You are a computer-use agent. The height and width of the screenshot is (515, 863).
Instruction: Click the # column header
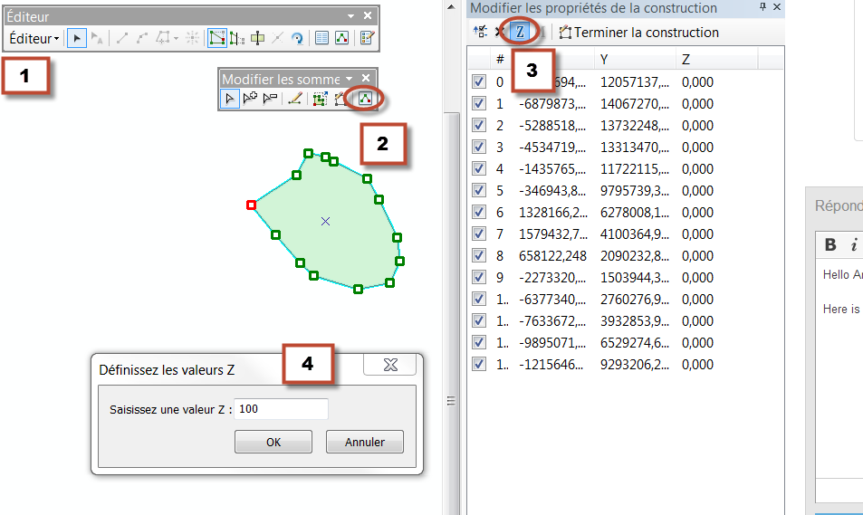tap(500, 60)
